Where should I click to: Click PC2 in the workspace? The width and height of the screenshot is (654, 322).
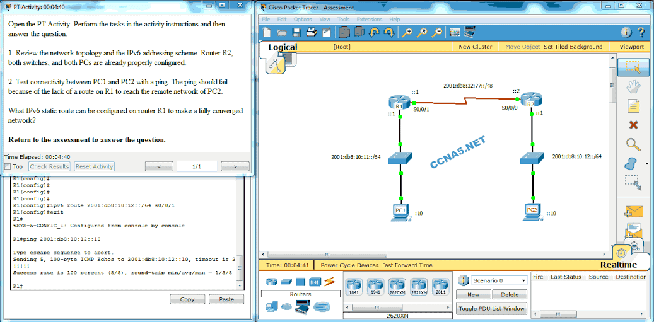tap(532, 211)
